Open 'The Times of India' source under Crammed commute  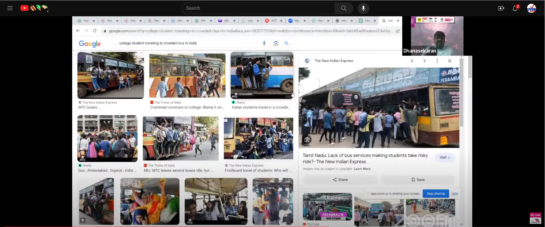(x=168, y=102)
